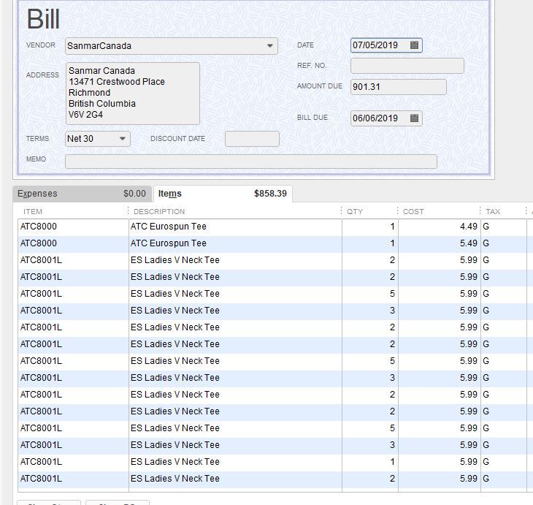The height and width of the screenshot is (505, 533).
Task: Click the Memo input field
Action: pos(251,162)
